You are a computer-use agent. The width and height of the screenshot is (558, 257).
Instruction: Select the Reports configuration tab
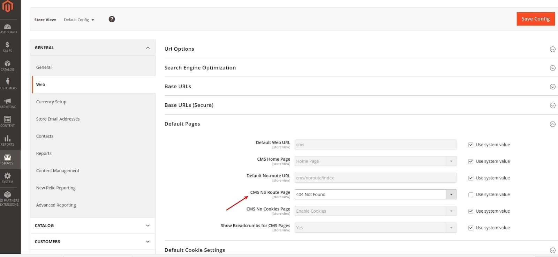coord(94,153)
